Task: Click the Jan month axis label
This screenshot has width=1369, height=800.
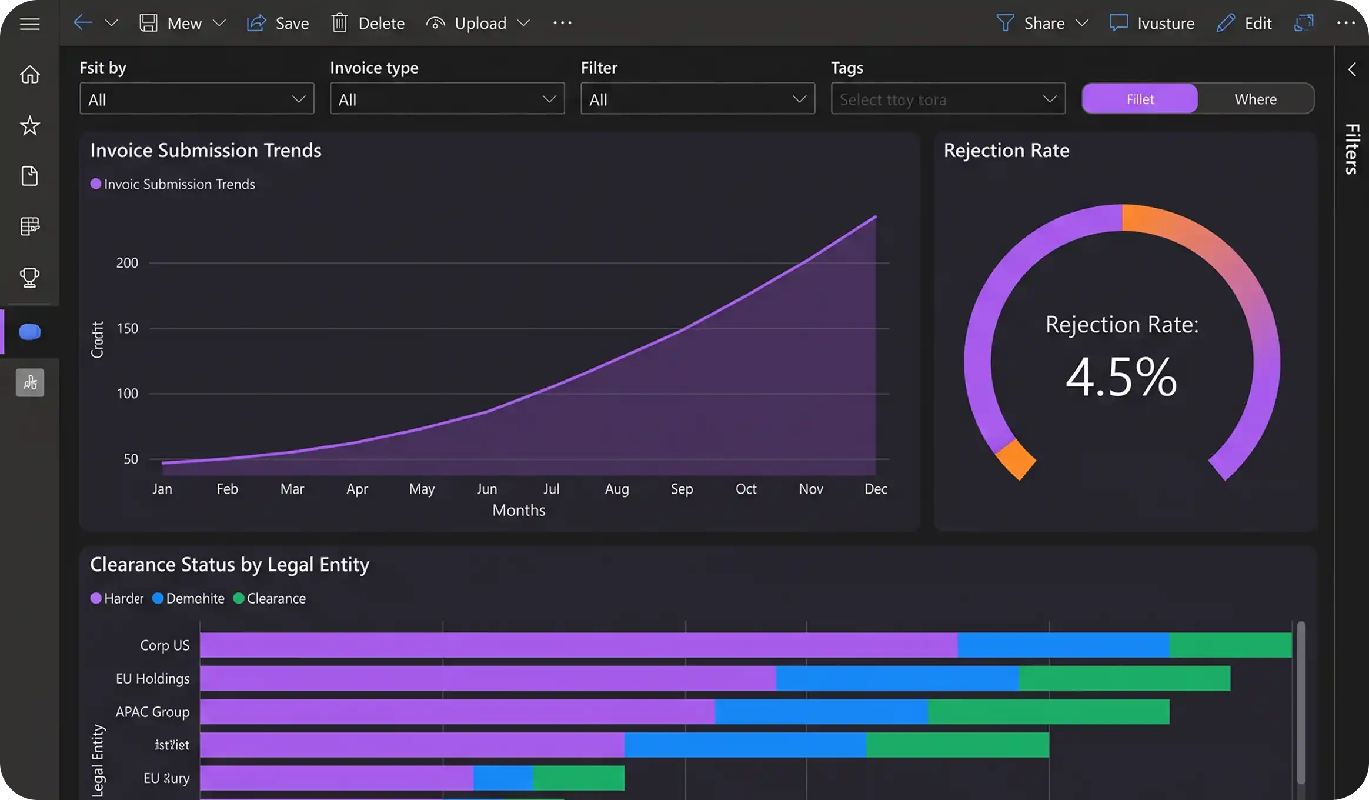Action: pos(162,489)
